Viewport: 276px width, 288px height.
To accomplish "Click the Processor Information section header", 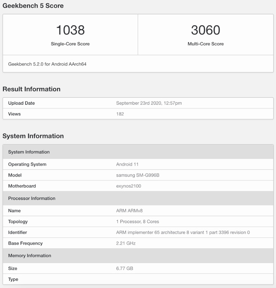I will click(32, 198).
